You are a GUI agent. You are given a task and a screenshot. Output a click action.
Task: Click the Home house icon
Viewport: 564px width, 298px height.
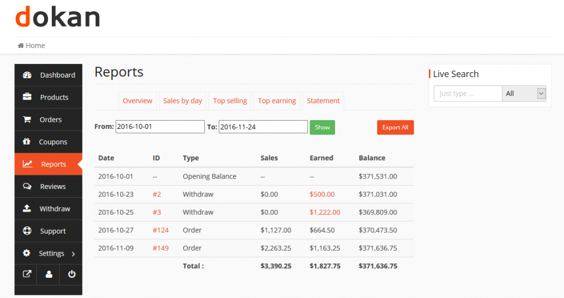21,45
